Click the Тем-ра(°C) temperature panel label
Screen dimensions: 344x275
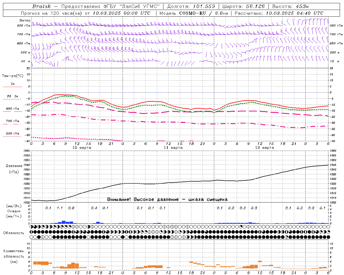point(13,76)
